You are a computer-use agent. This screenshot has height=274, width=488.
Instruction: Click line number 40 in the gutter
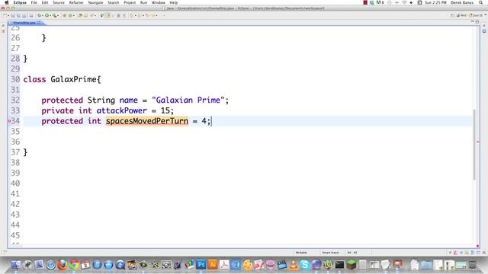click(x=15, y=183)
